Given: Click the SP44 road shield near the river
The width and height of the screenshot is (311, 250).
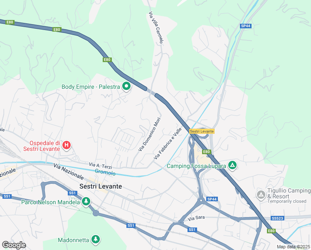Looking at the screenshot, I should [246, 26].
